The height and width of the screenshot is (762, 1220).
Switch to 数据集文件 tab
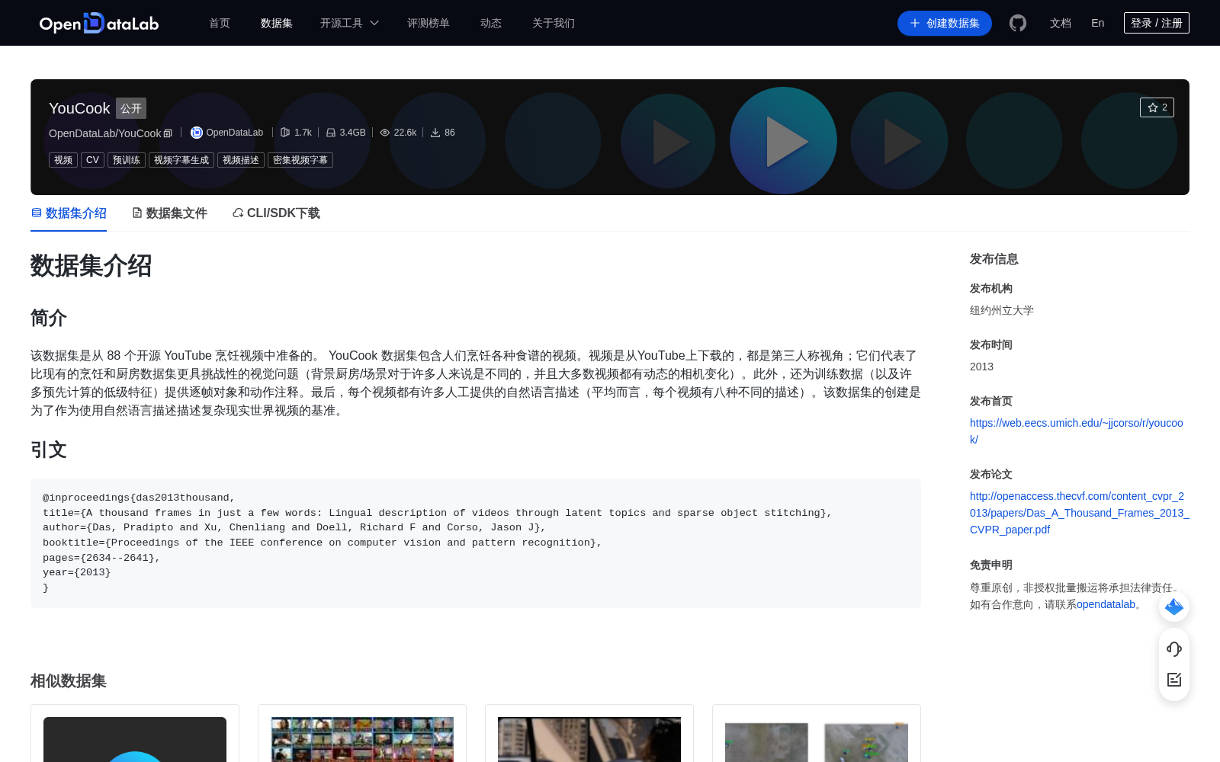coord(169,213)
